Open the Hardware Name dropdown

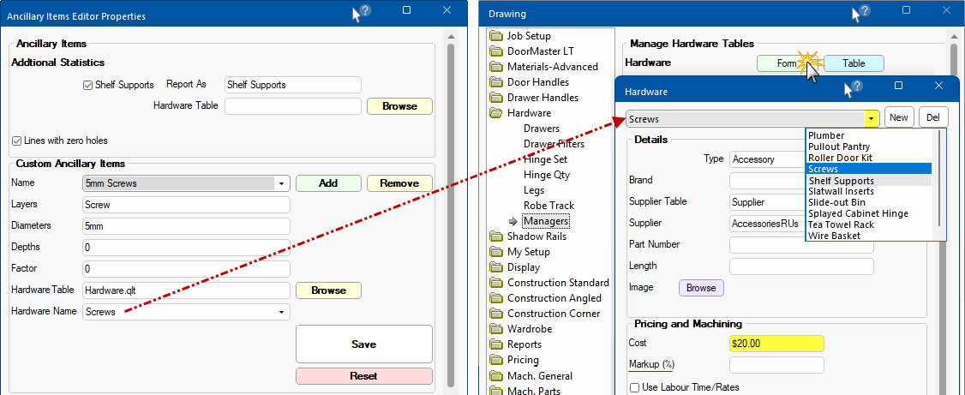pyautogui.click(x=281, y=312)
